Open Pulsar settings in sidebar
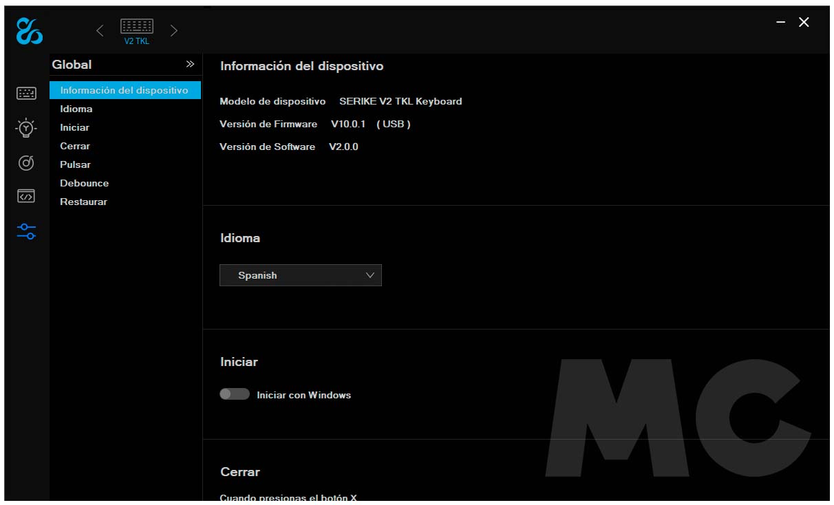Image resolution: width=834 pixels, height=505 pixels. tap(75, 164)
